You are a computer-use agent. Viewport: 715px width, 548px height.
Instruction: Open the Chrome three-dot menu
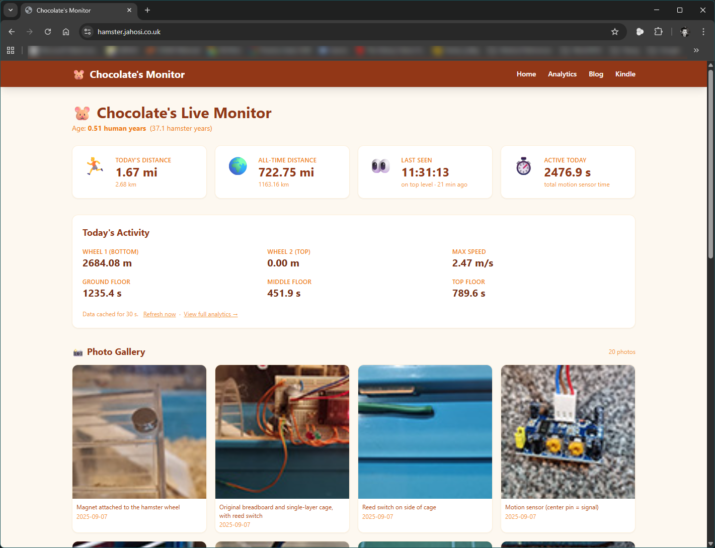click(x=703, y=32)
